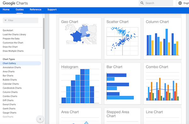
Task: Select Donut Charts in sidebar
Action: [x=9, y=104]
